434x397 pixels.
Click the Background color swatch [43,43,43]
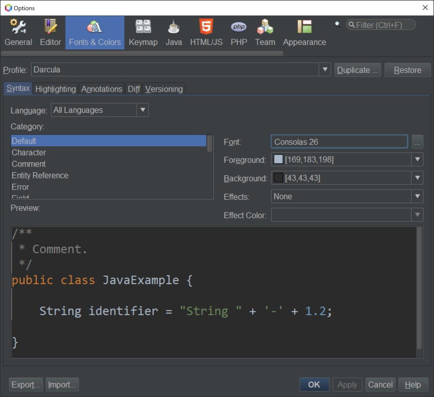pos(278,178)
